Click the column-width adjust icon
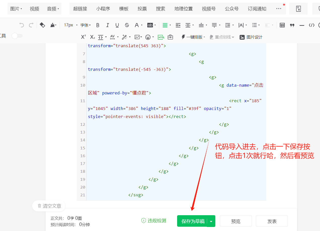Screen dimensions: 320x231 (x=101, y=37)
